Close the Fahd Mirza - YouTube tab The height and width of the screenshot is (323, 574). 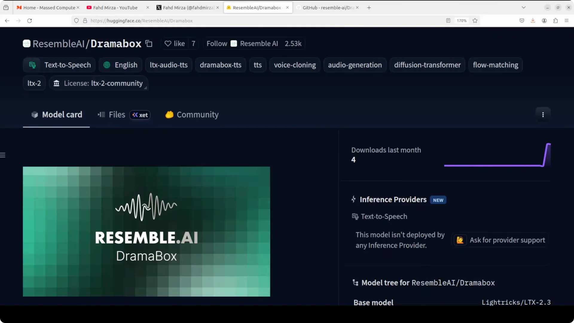pyautogui.click(x=147, y=7)
